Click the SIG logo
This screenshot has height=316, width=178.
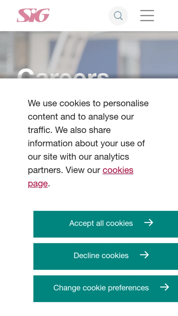click(33, 15)
